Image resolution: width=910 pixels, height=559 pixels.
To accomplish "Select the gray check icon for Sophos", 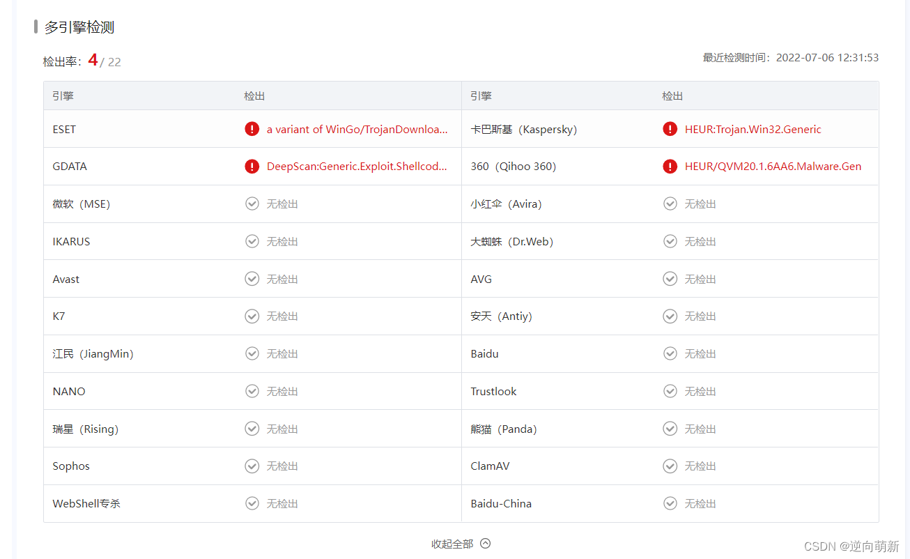I will click(252, 466).
